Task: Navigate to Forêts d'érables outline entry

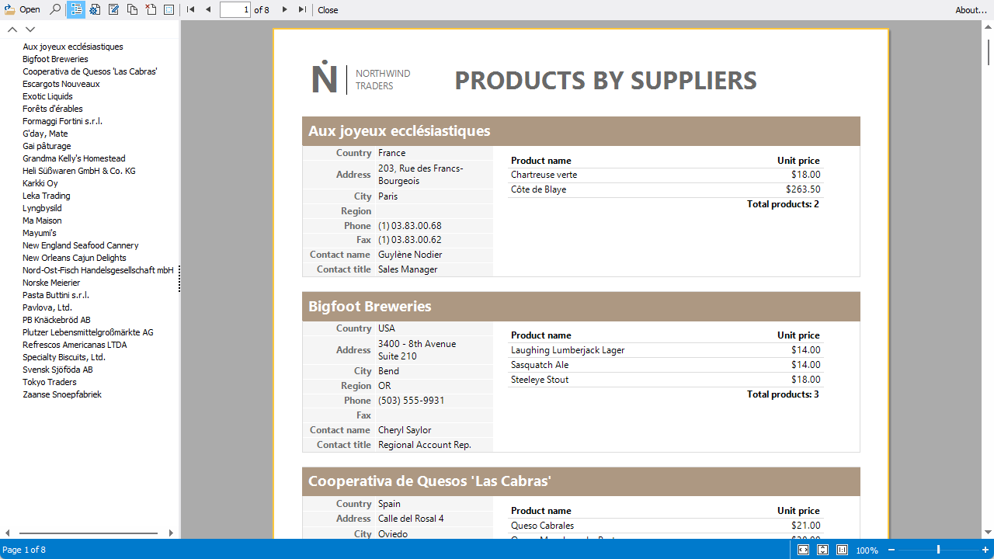Action: click(x=53, y=109)
